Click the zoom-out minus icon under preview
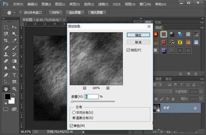This screenshot has width=206, height=135. point(84,88)
